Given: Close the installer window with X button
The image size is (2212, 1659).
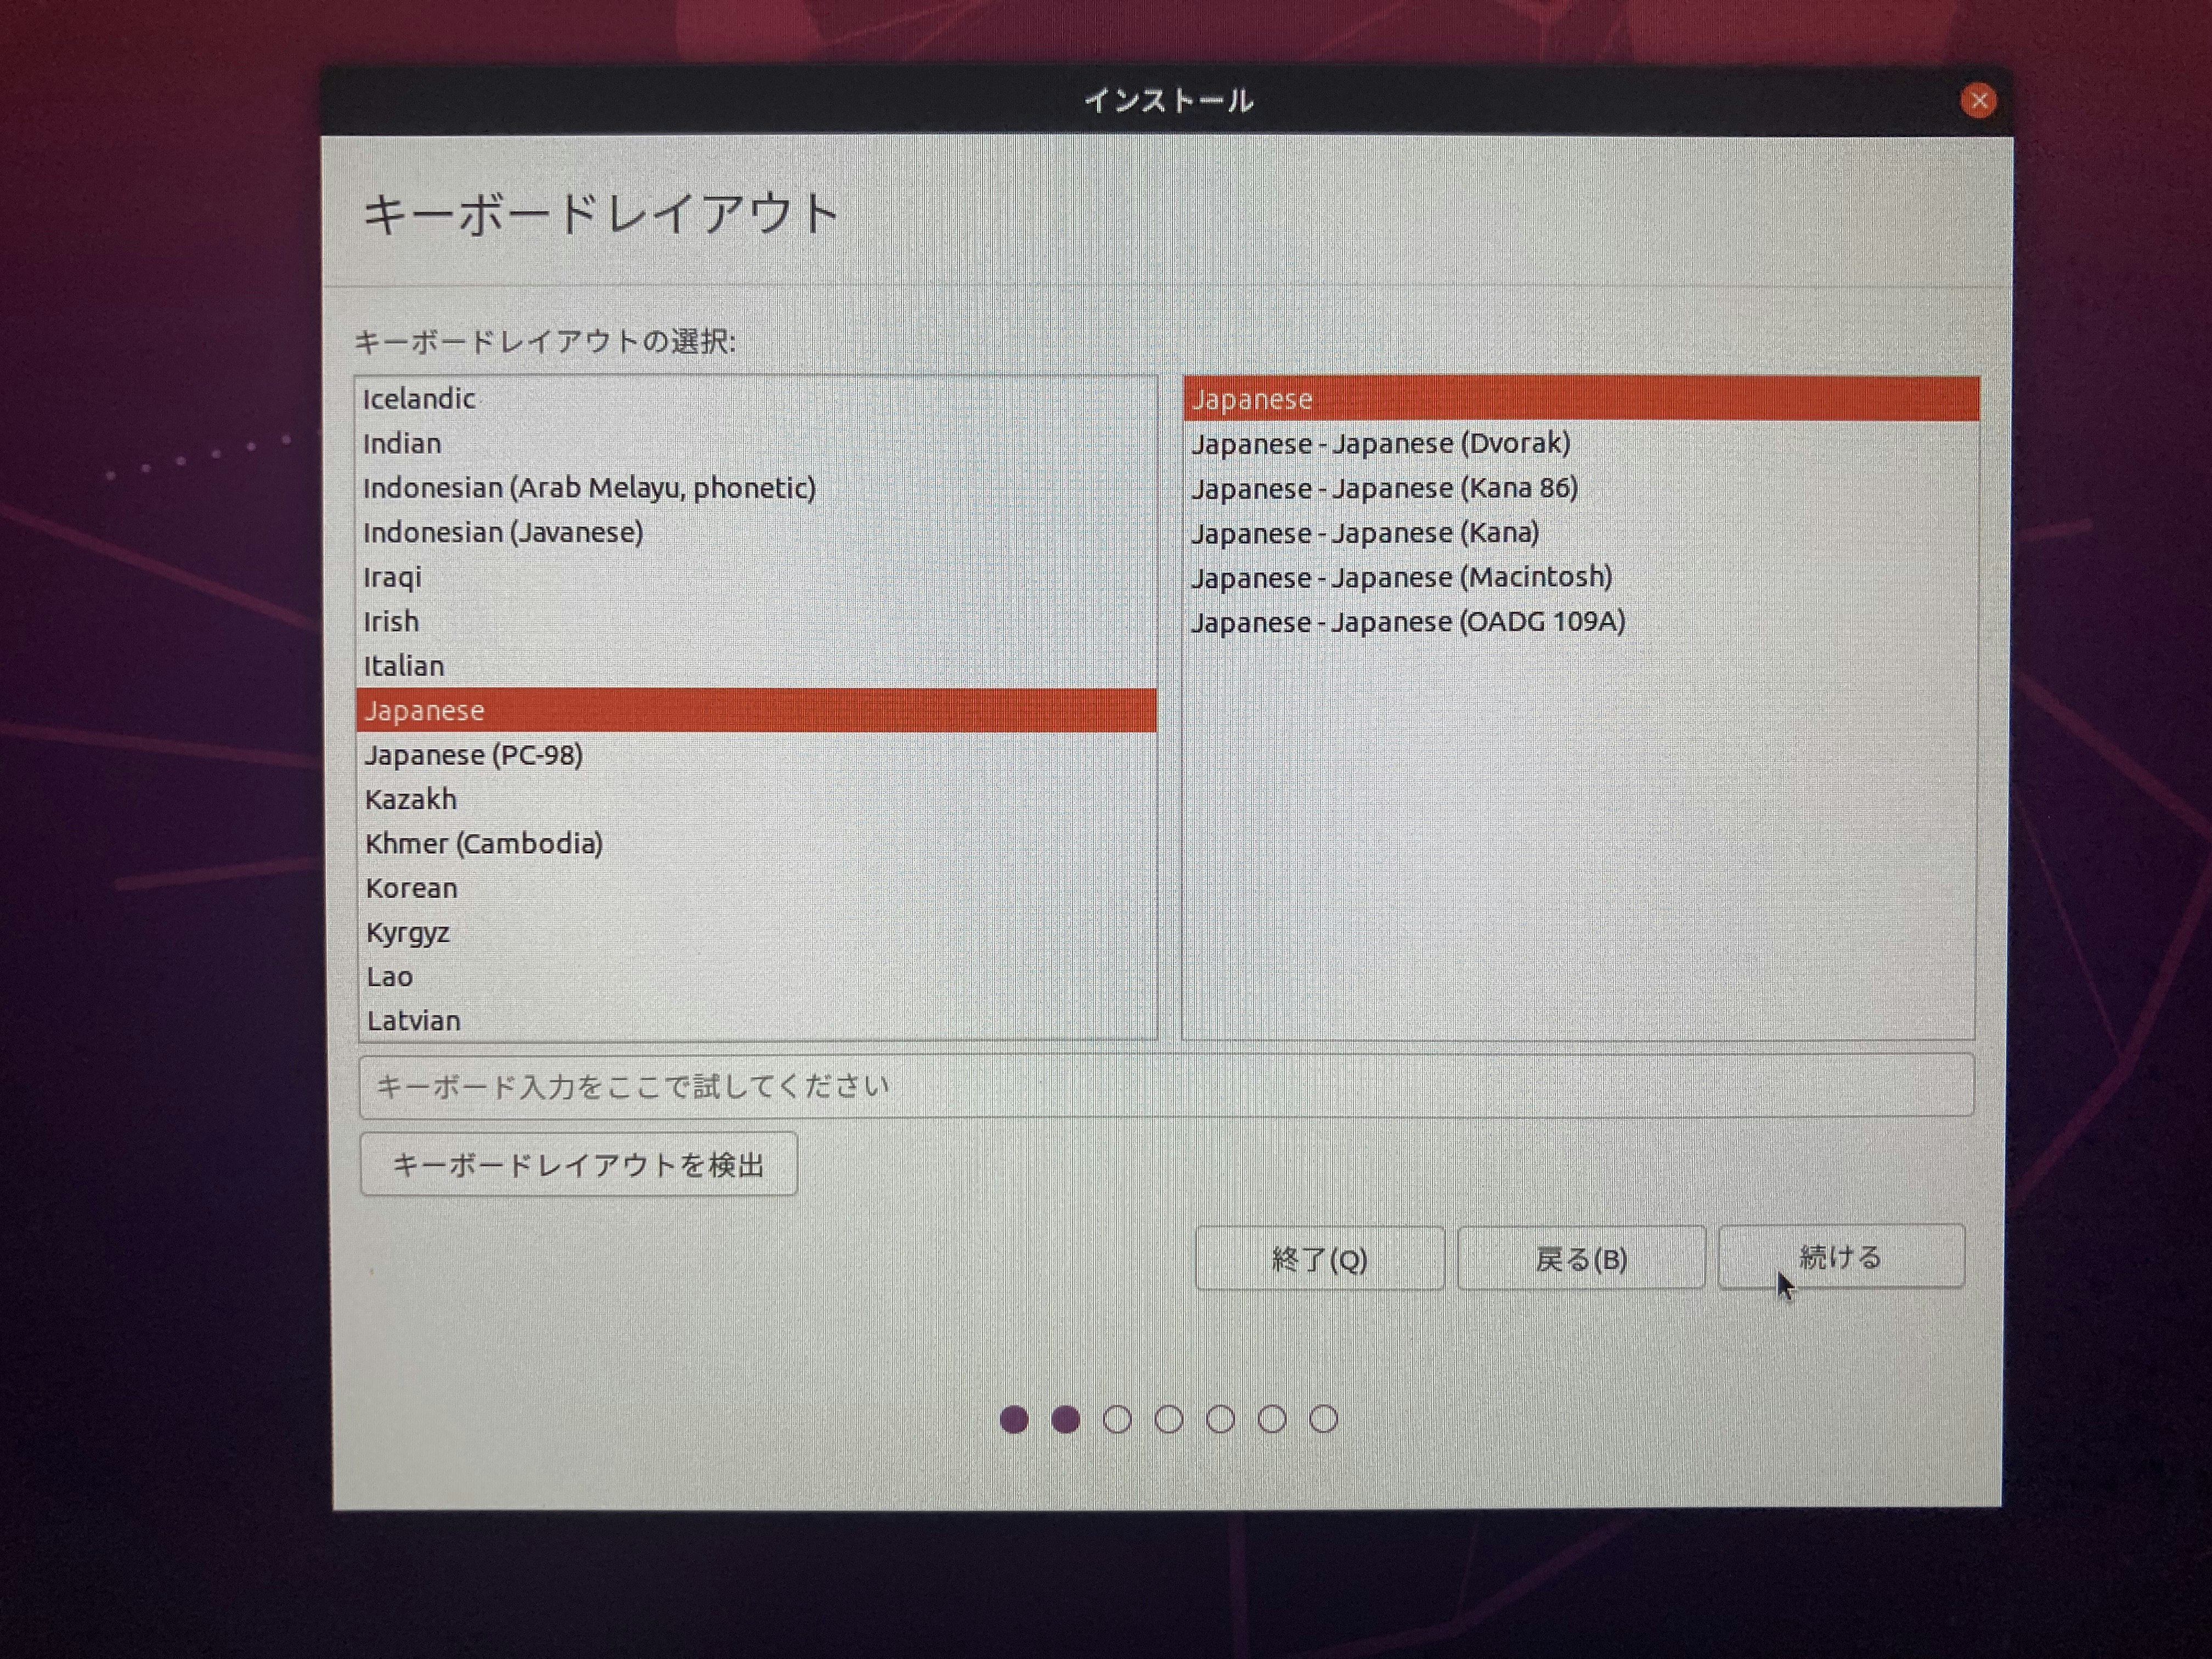Looking at the screenshot, I should click(x=1977, y=101).
